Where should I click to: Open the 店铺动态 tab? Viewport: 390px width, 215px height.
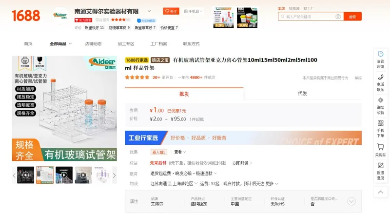click(93, 44)
